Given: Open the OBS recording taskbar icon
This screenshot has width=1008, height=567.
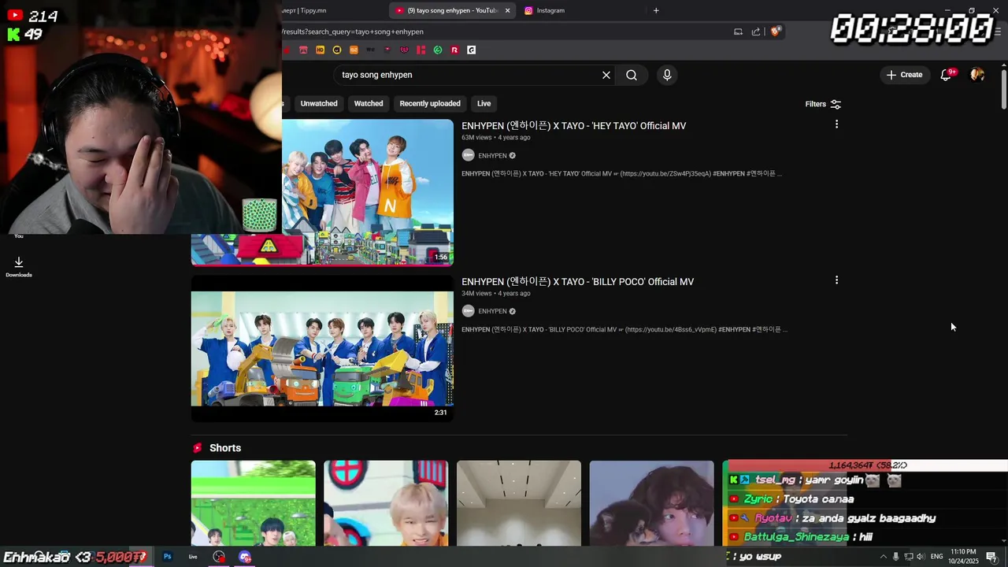Looking at the screenshot, I should coord(219,557).
